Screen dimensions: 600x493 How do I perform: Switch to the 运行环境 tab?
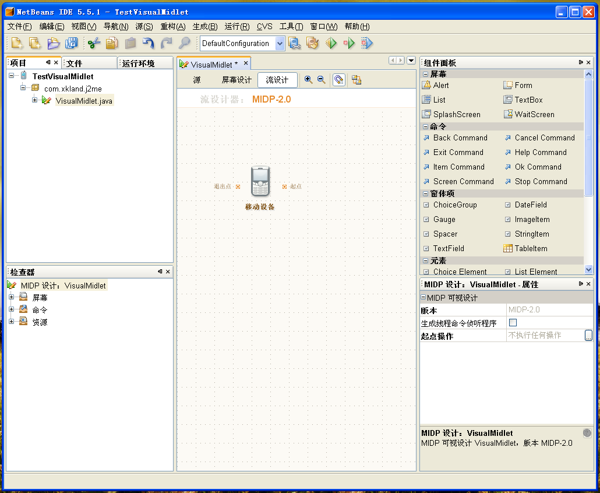pyautogui.click(x=138, y=63)
